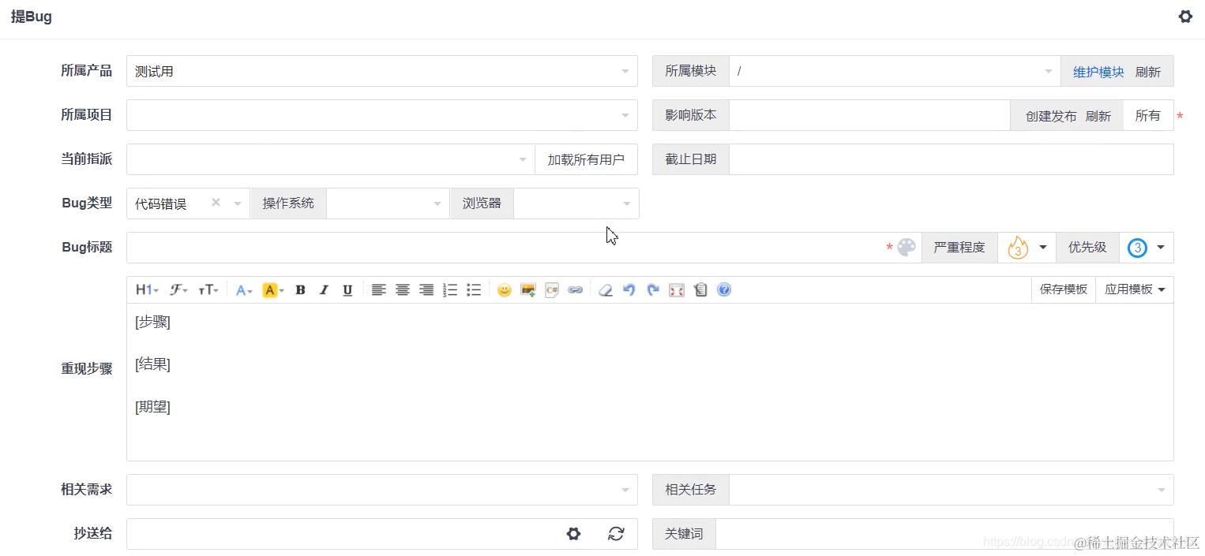The image size is (1205, 556).
Task: Insert a hyperlink
Action: [x=576, y=290]
